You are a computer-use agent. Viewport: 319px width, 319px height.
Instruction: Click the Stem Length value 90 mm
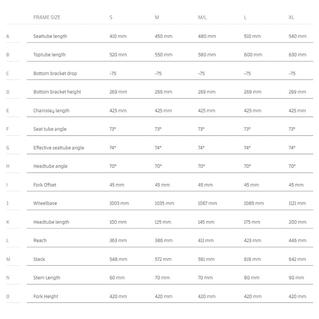(x=296, y=278)
